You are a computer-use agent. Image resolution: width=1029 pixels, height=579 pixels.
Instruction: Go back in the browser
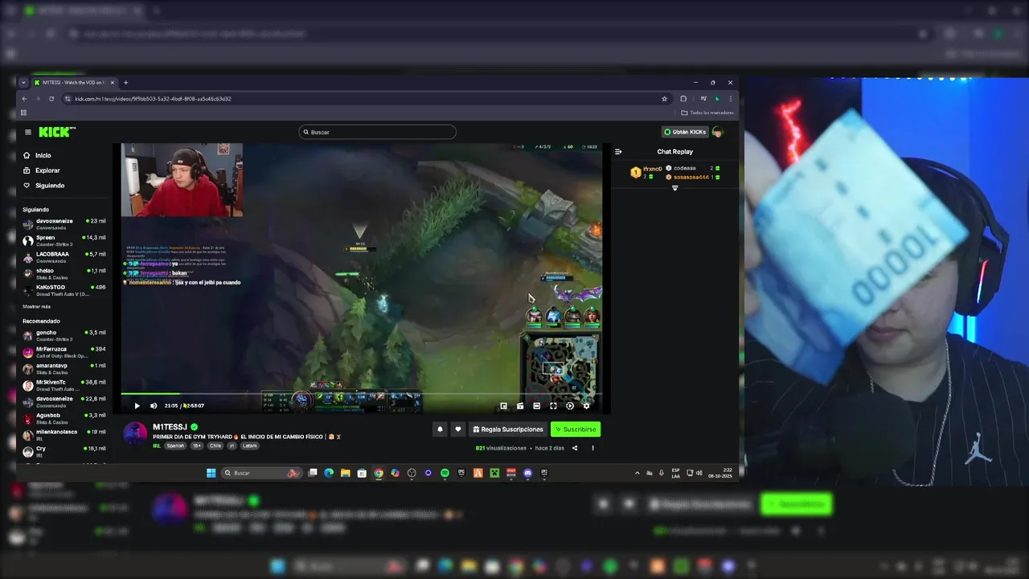(24, 99)
